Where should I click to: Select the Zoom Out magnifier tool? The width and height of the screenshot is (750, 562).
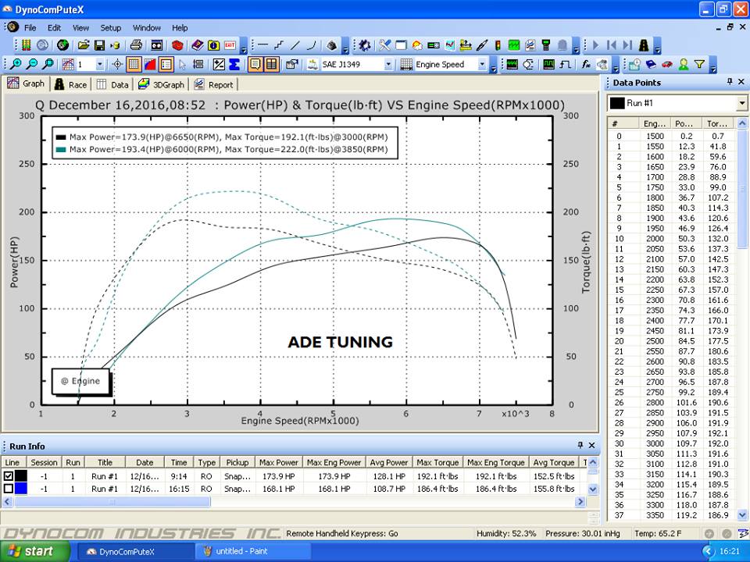tap(32, 64)
